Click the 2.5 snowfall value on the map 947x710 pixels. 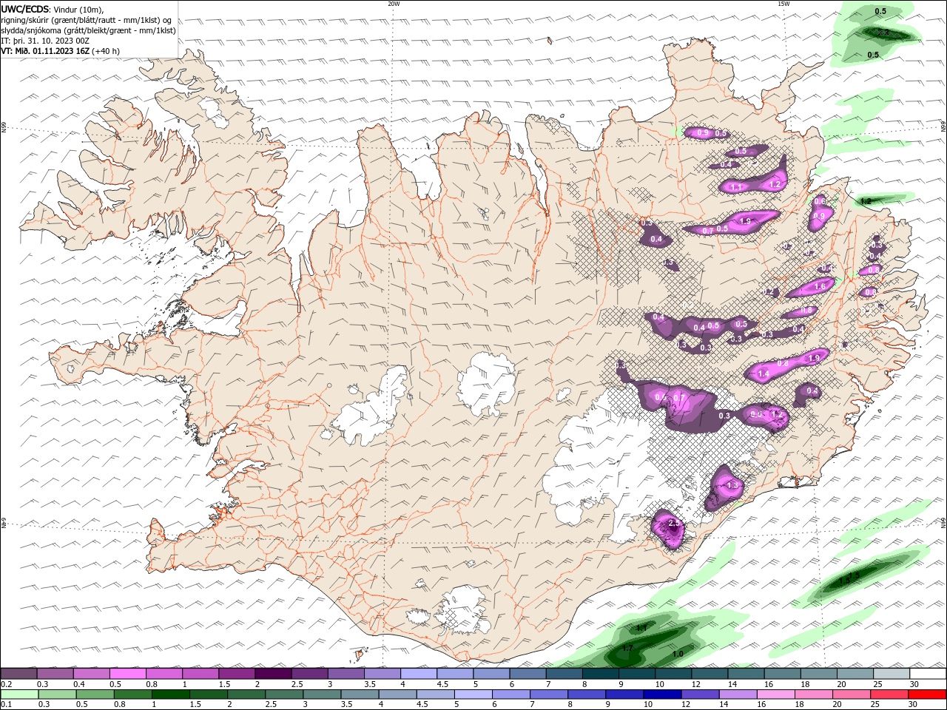click(673, 523)
